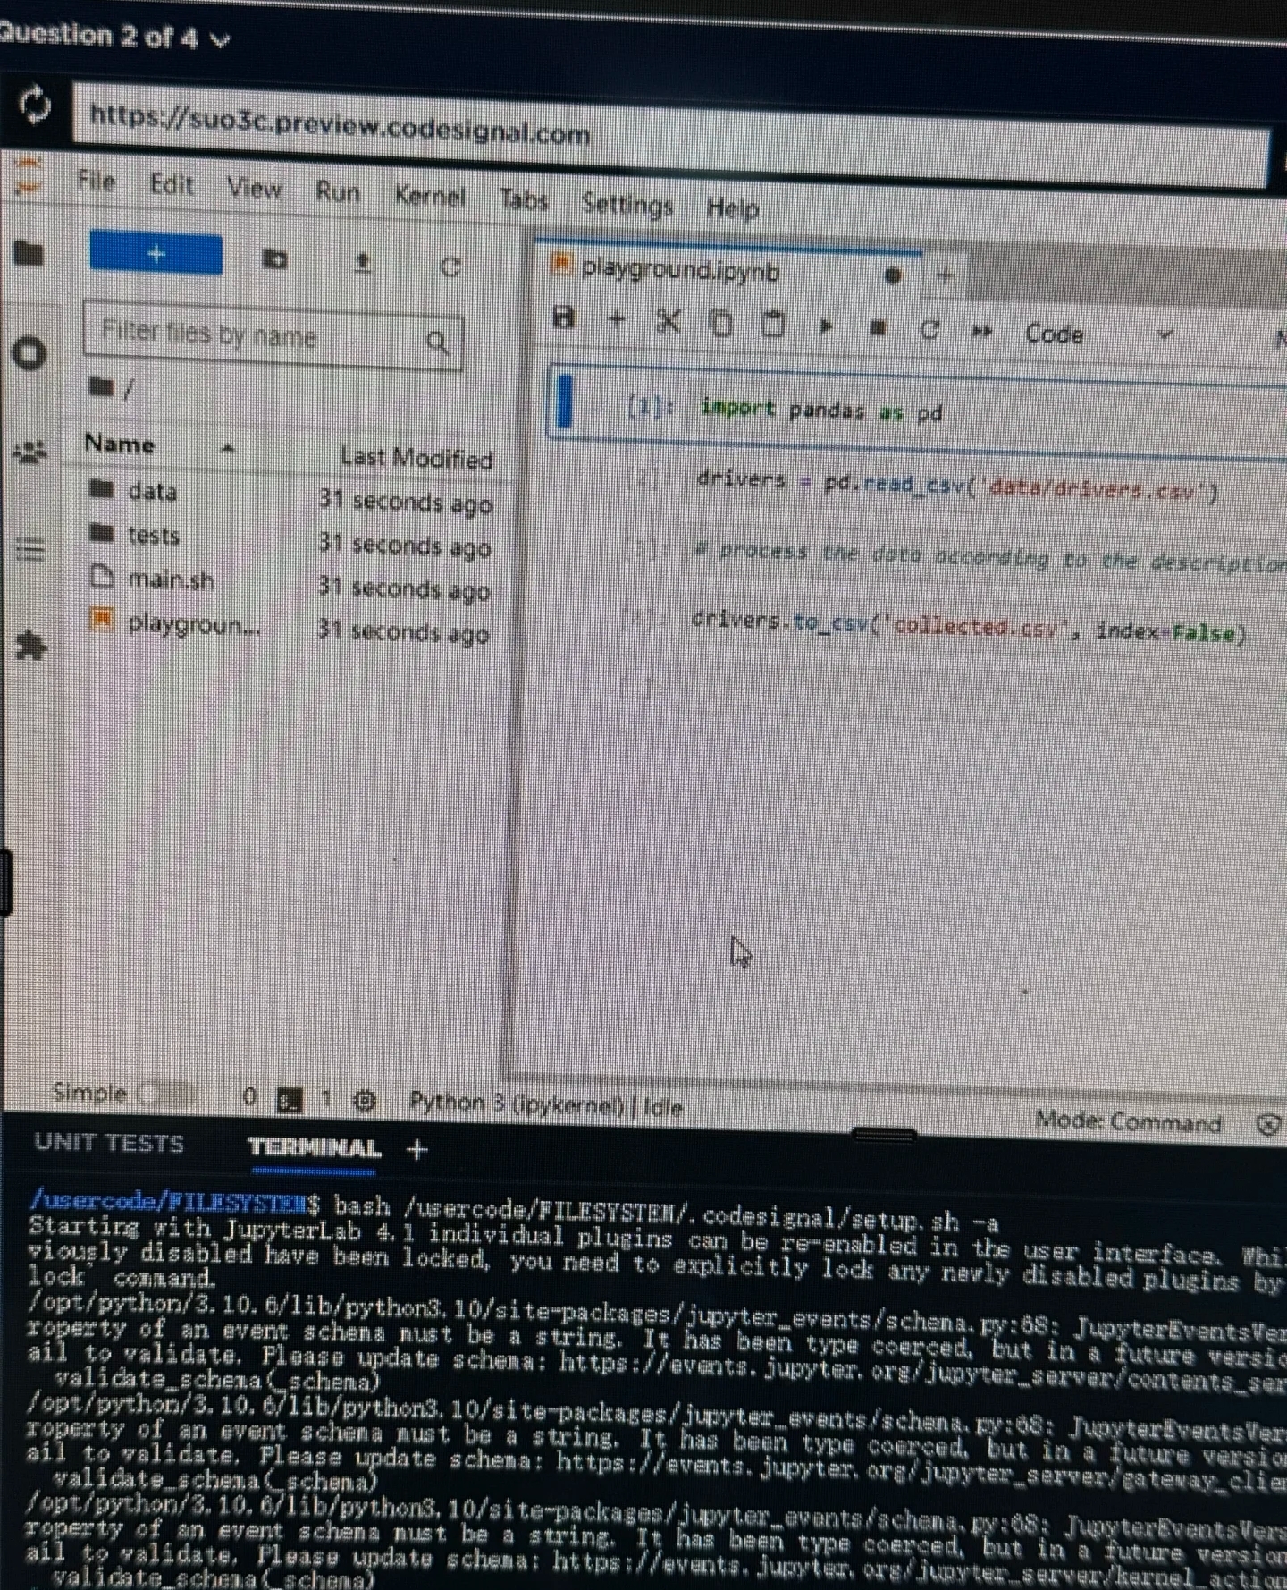Select the playground.ipynb notebook tab
This screenshot has height=1590, width=1287.
point(728,270)
